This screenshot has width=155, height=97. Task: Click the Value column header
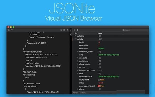pos(100,33)
